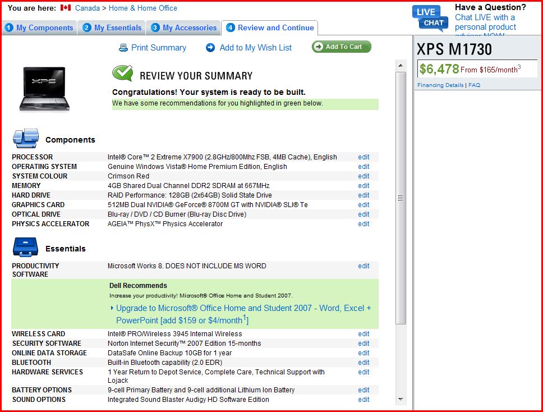Select the Review and Continue tab
This screenshot has width=543, height=412.
pos(270,28)
